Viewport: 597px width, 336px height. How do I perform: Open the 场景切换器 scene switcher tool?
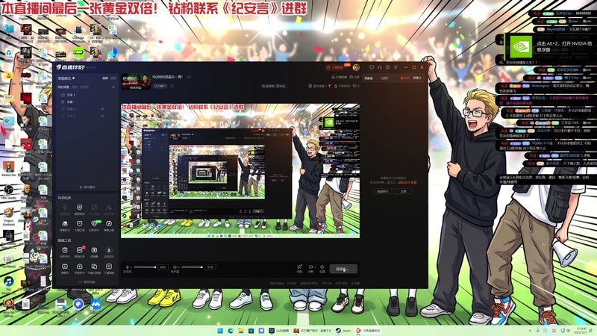94,268
